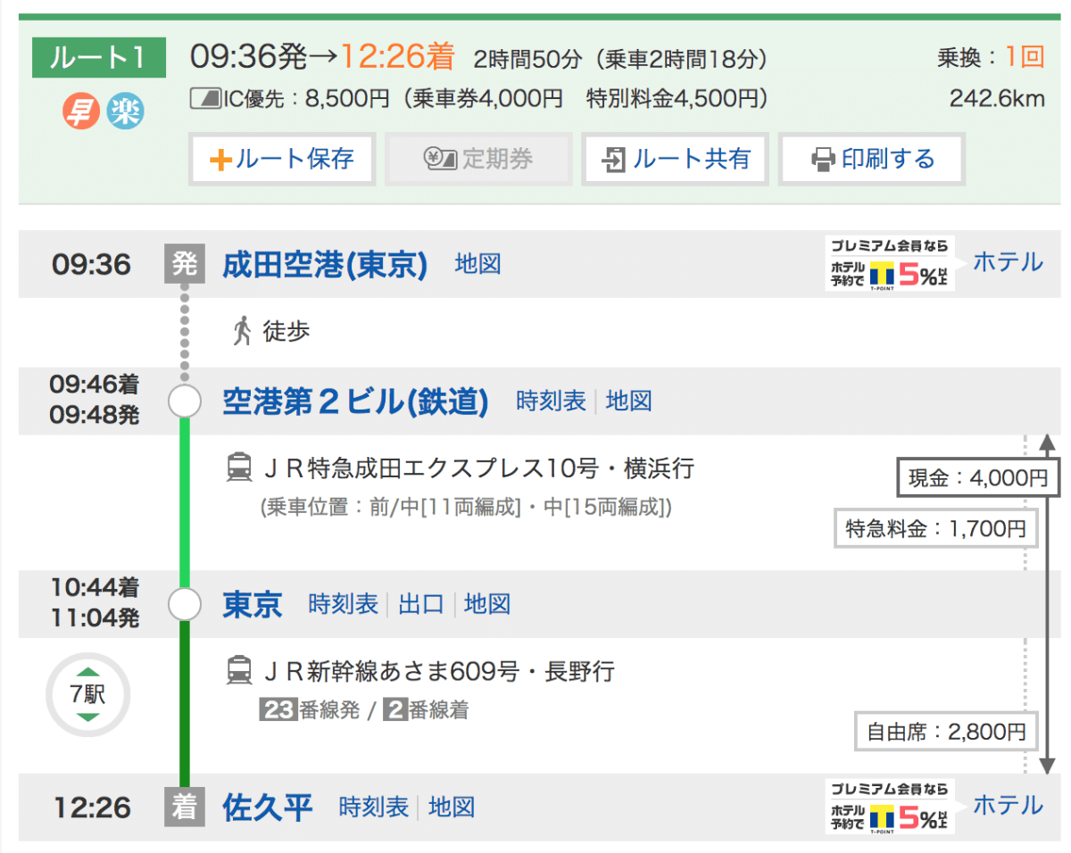This screenshot has height=853, width=1071.
Task: Open 地図 link for 空港第２ビル
Action: (629, 402)
